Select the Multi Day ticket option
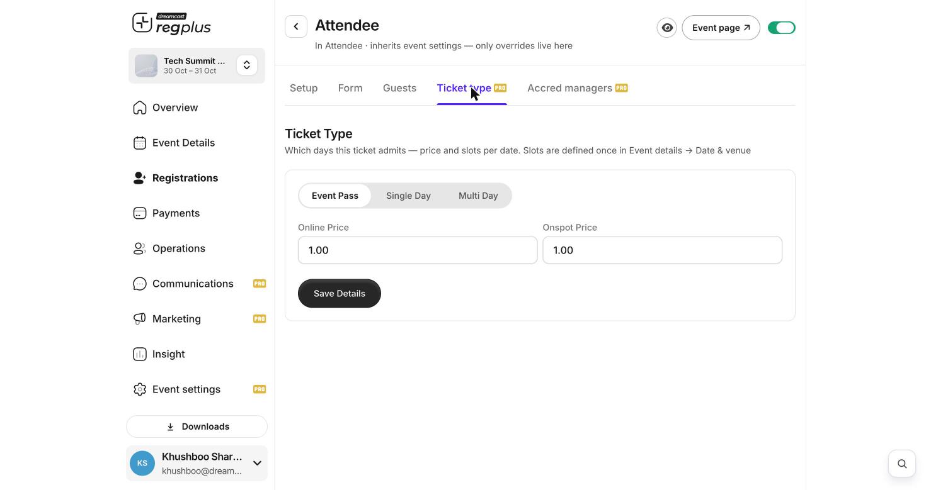The height and width of the screenshot is (490, 926). pos(478,196)
